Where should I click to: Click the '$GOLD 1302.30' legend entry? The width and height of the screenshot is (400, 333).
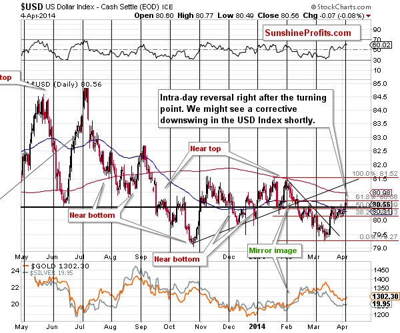56,266
